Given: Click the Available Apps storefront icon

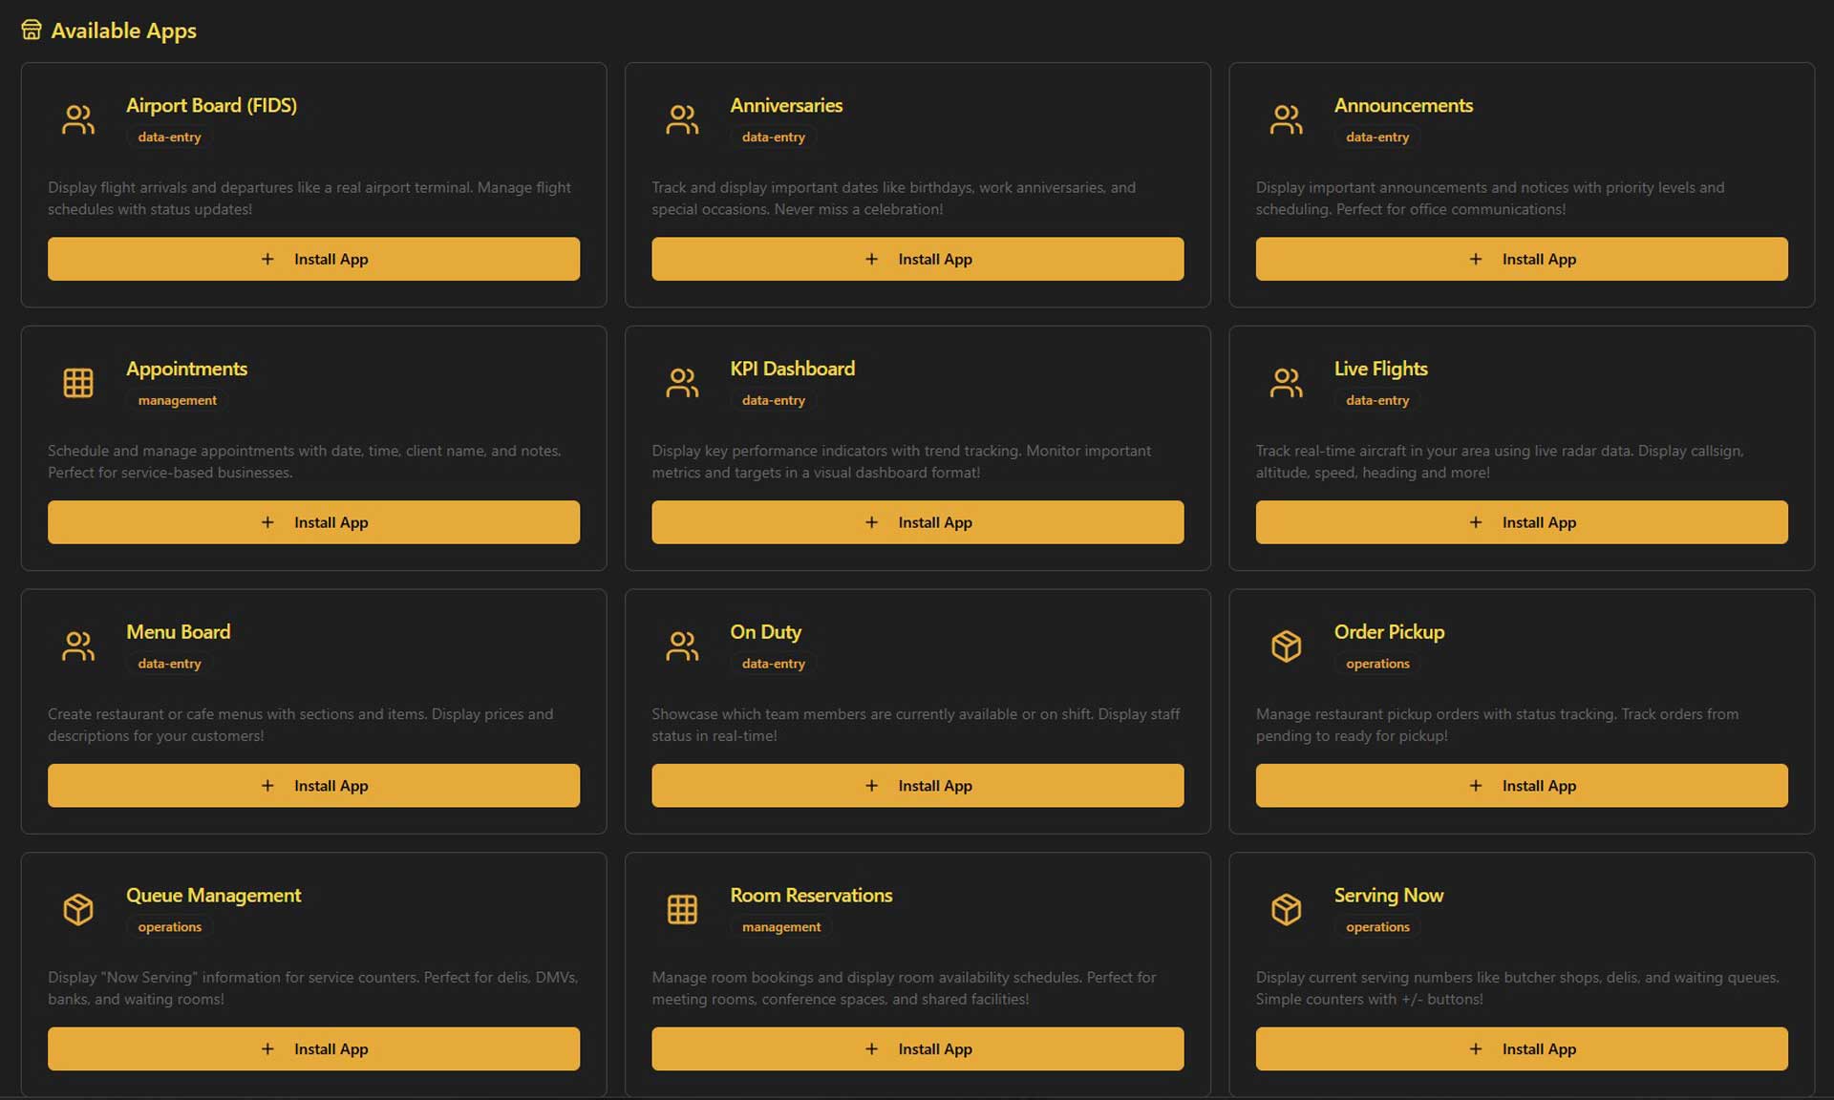Looking at the screenshot, I should [32, 30].
